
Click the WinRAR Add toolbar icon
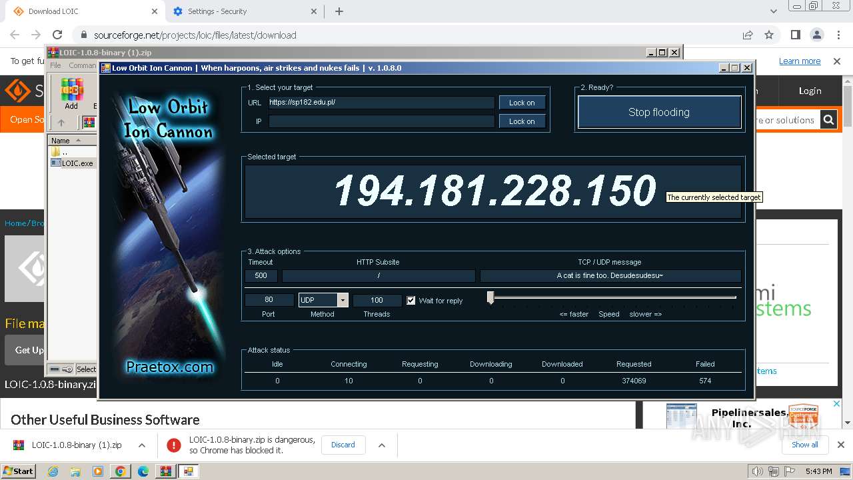pyautogui.click(x=71, y=93)
